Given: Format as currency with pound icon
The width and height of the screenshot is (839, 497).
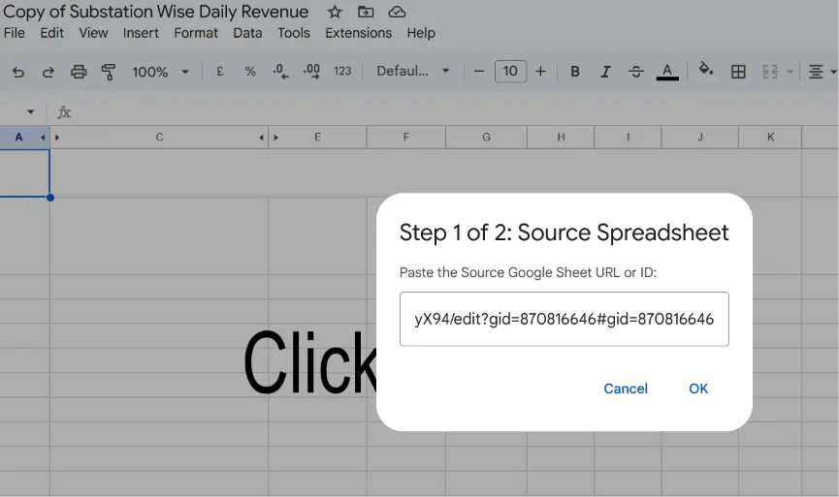Looking at the screenshot, I should click(220, 71).
